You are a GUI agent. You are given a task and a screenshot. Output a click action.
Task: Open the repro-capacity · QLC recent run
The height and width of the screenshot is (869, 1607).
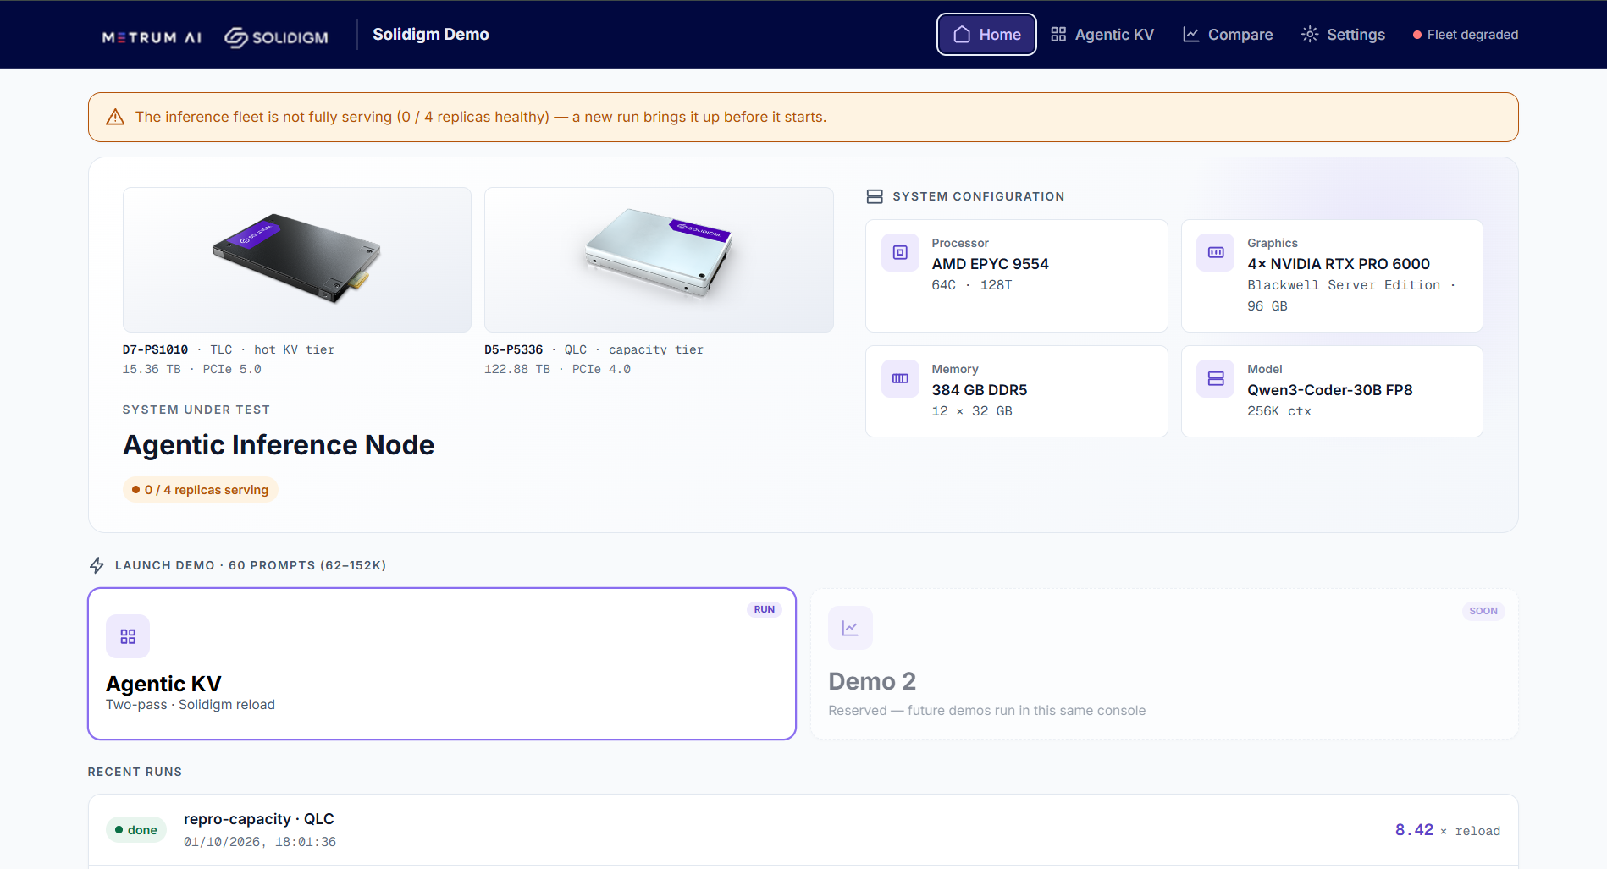(x=803, y=830)
